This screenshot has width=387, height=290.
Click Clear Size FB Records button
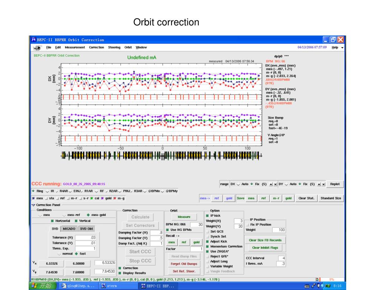[x=265, y=240]
